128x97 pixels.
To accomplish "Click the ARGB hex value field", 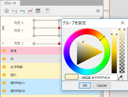I will (x=106, y=78).
